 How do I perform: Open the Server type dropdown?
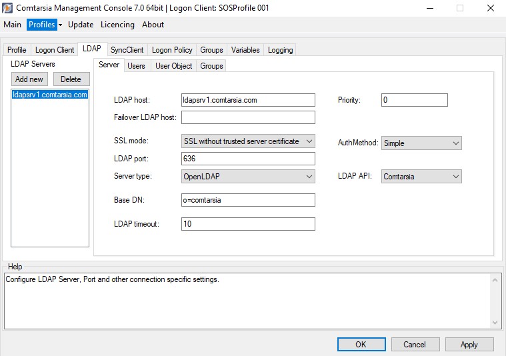248,177
